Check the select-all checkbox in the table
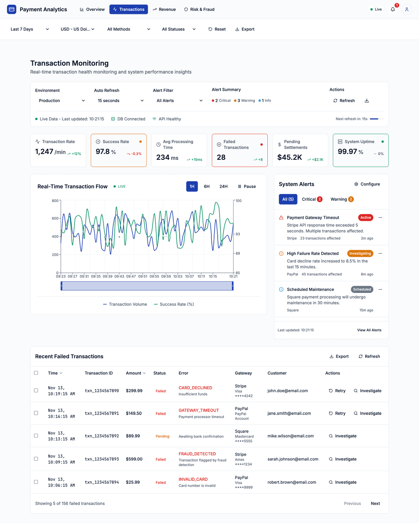Screen dimensions: 419x523 point(36,373)
